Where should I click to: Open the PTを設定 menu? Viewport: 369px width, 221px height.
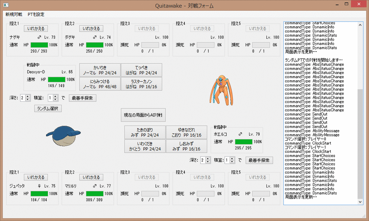36,14
